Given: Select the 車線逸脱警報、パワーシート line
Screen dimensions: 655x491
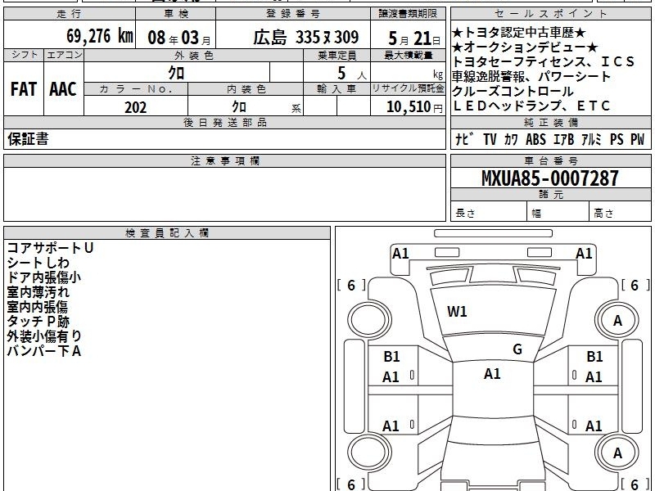Looking at the screenshot, I should coord(531,76).
